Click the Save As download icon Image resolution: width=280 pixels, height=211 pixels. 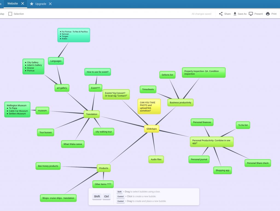point(235,14)
